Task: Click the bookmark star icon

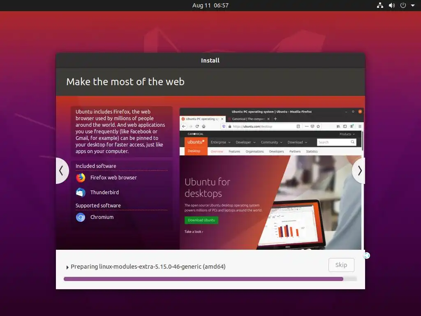Action: click(x=318, y=126)
